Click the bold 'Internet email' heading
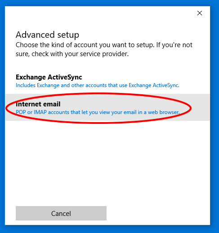219x233 pixels. [x=38, y=104]
